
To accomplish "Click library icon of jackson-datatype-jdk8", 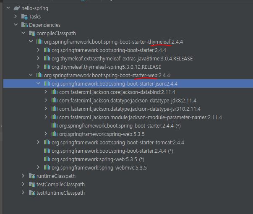I will click(x=55, y=100).
